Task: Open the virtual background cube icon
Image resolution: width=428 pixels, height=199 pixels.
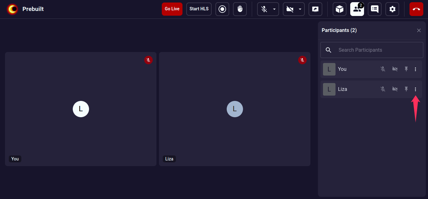Action: point(340,9)
